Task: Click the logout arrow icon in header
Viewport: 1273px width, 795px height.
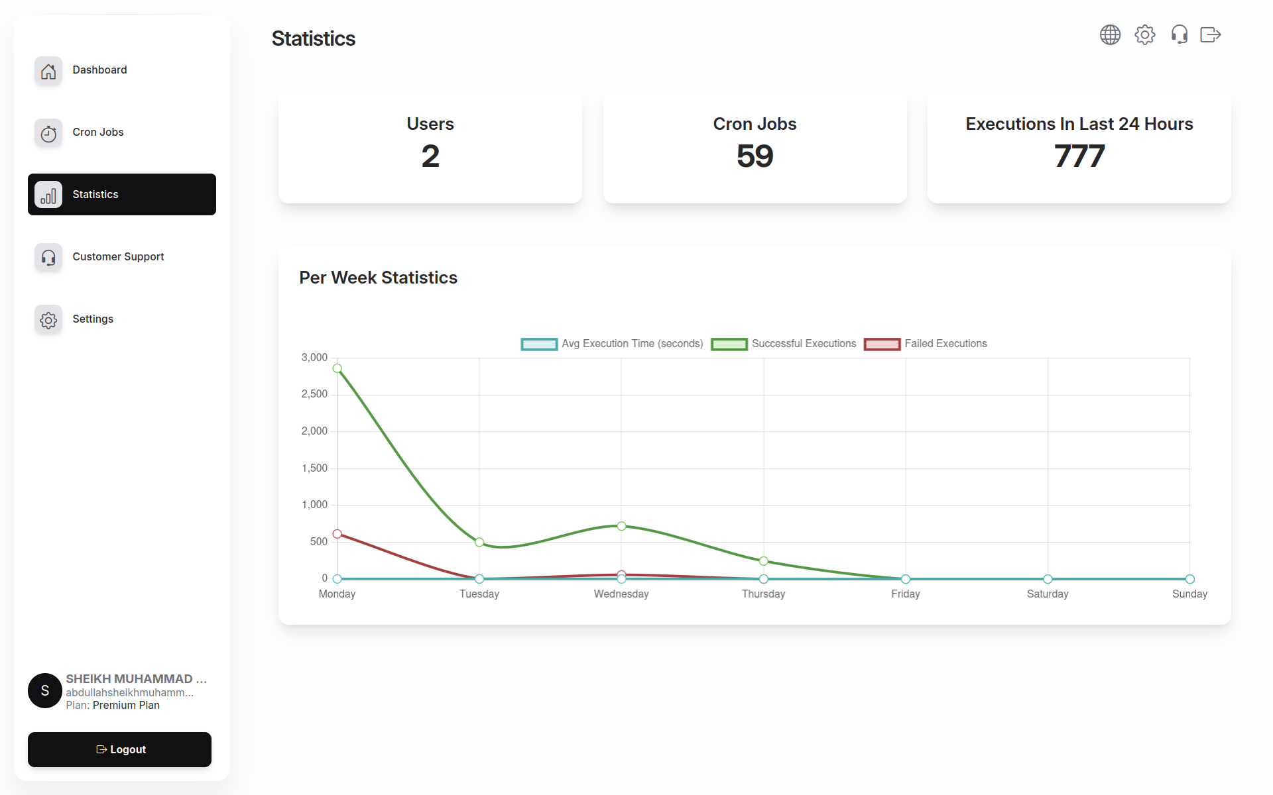Action: point(1210,34)
